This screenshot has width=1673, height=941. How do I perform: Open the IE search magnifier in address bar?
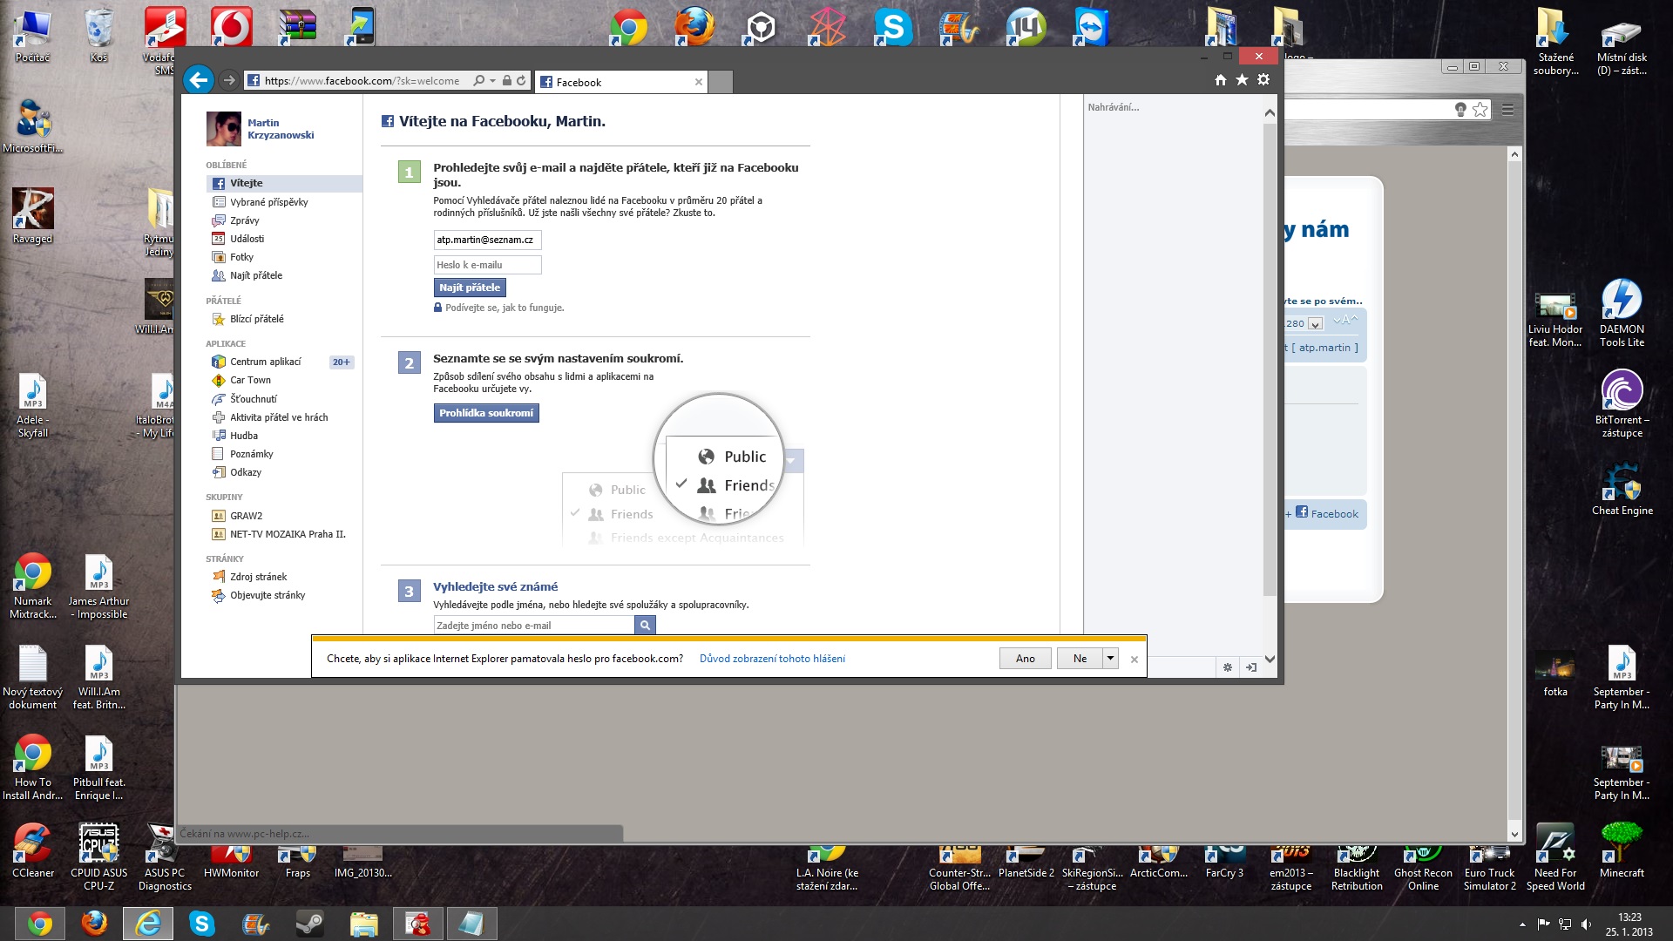(478, 81)
